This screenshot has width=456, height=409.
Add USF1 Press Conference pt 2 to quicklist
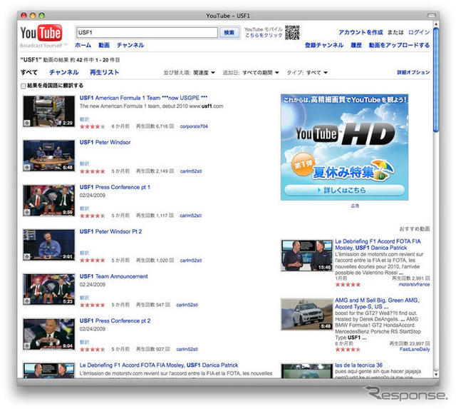click(x=27, y=345)
